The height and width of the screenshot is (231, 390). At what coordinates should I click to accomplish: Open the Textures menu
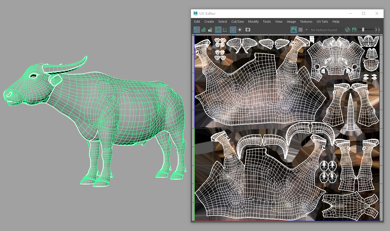point(306,22)
